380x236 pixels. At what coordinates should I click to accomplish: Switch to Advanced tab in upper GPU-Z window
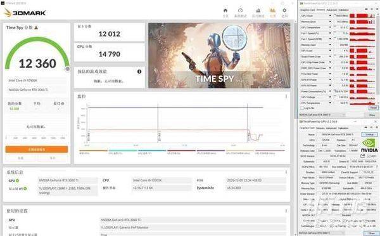coord(331,10)
